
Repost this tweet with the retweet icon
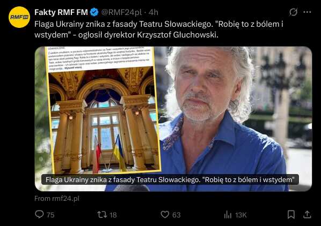(x=102, y=215)
